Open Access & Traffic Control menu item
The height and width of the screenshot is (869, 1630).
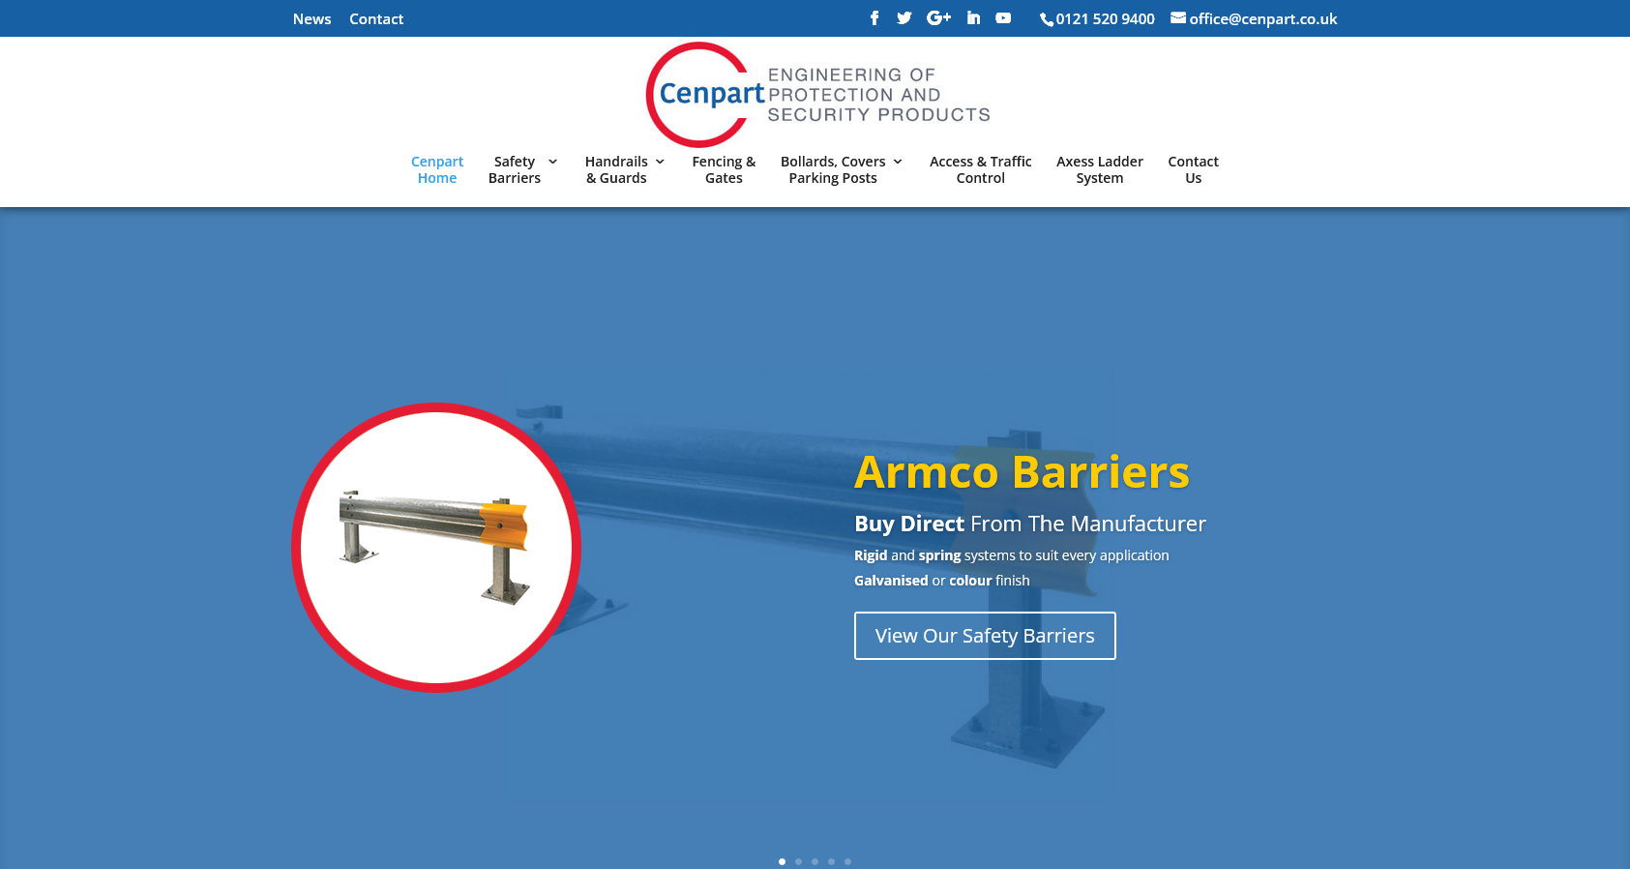980,169
